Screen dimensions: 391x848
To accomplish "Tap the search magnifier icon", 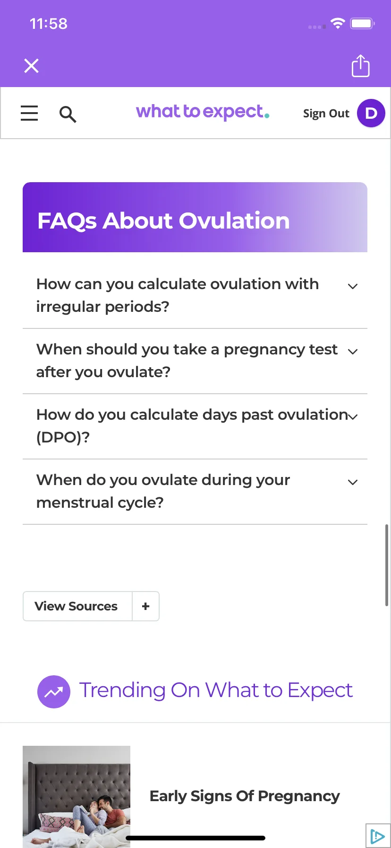I will click(68, 114).
